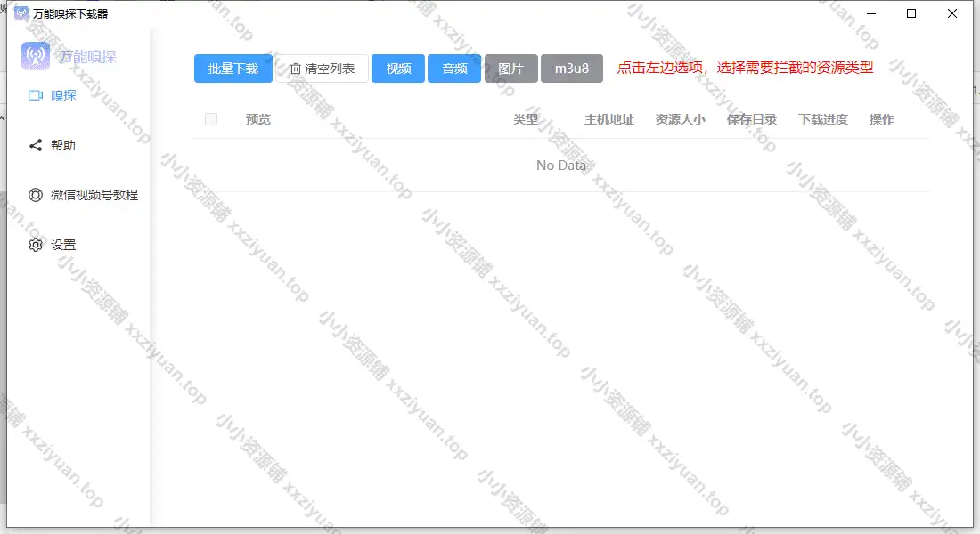
Task: Click the app icon in the title bar
Action: (21, 13)
